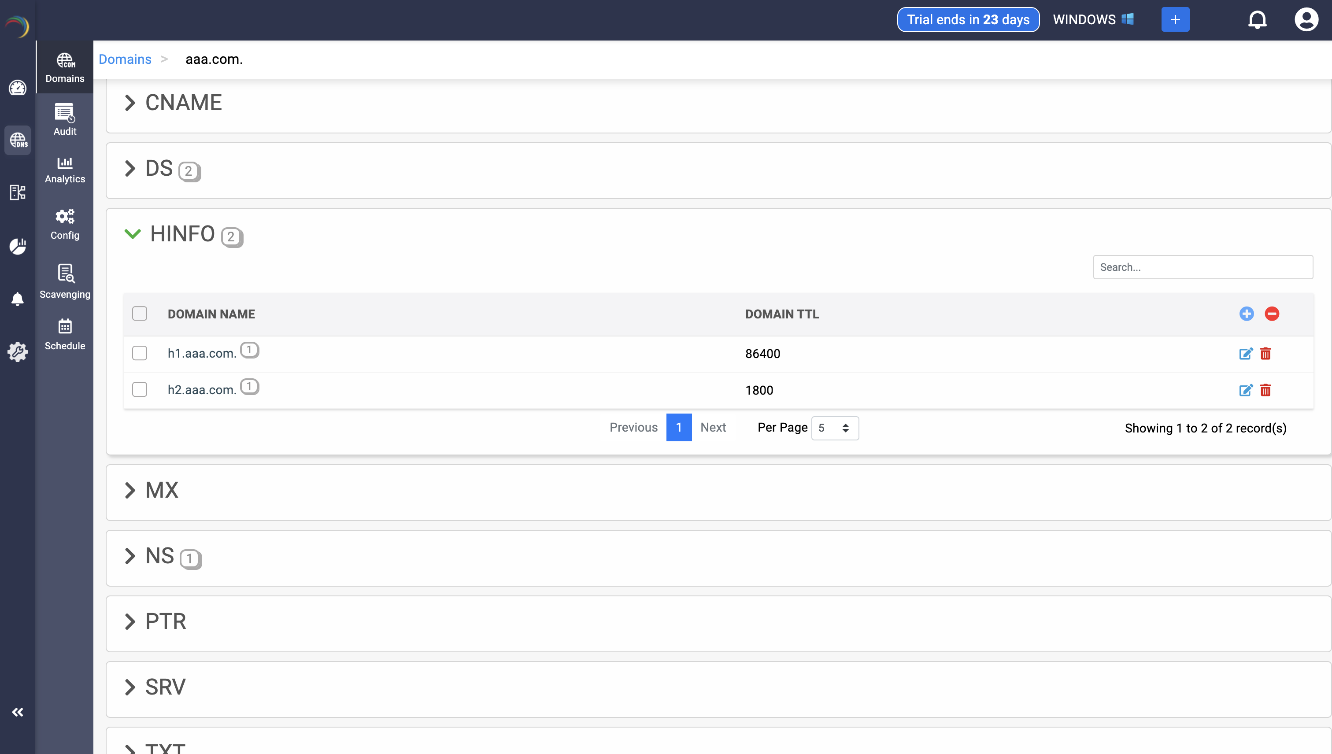
Task: Collapse the HINFO records section
Action: pos(133,234)
